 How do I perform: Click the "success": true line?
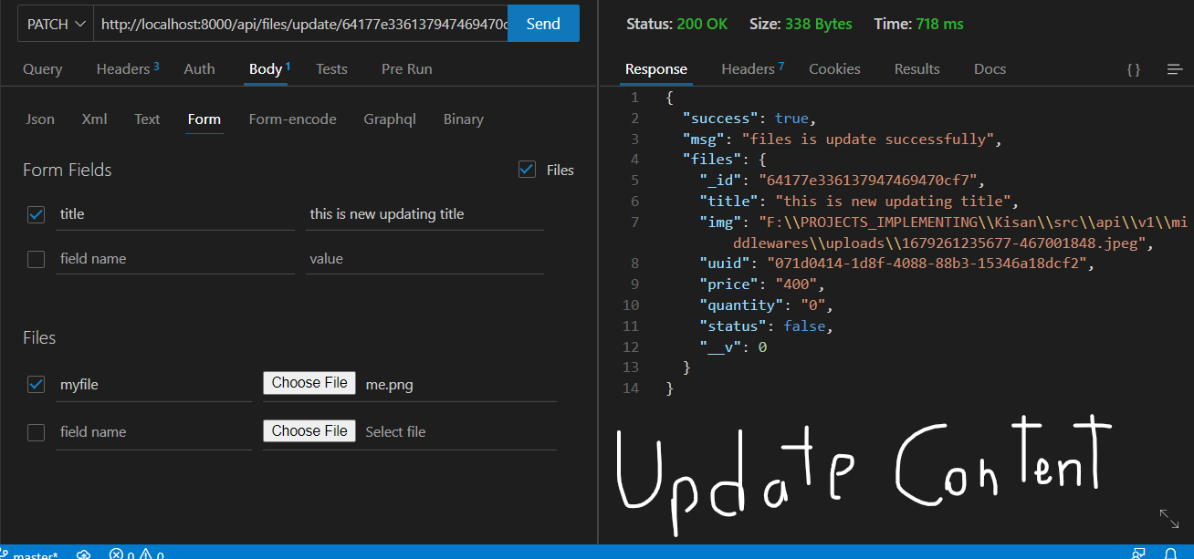pos(749,118)
